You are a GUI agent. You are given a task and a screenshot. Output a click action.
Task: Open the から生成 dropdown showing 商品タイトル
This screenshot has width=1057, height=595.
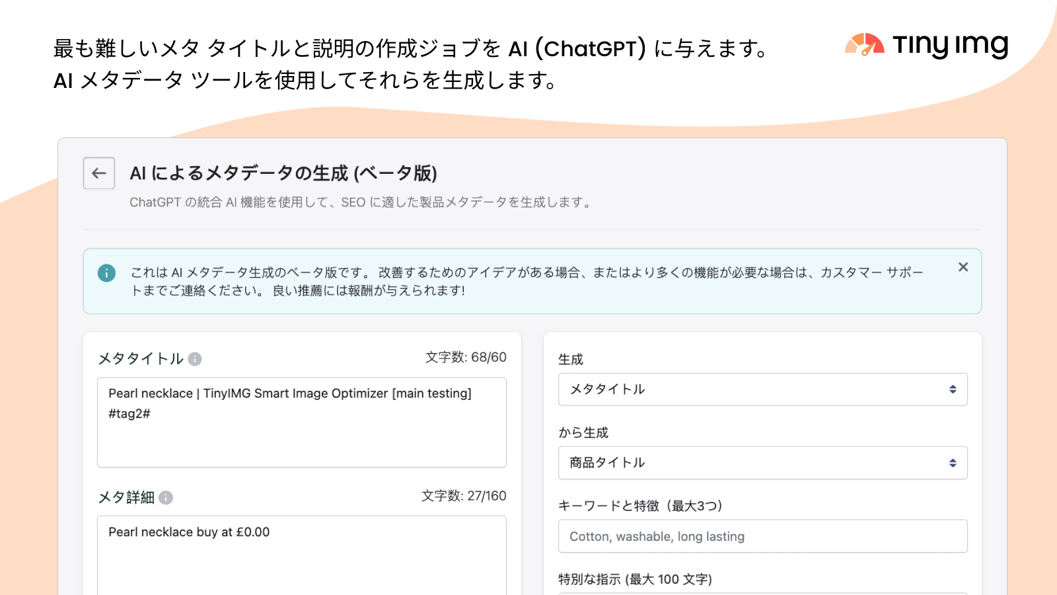click(x=763, y=463)
